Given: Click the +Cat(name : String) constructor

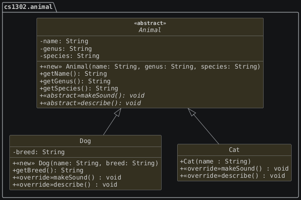Looking at the screenshot, I should click(x=216, y=161).
